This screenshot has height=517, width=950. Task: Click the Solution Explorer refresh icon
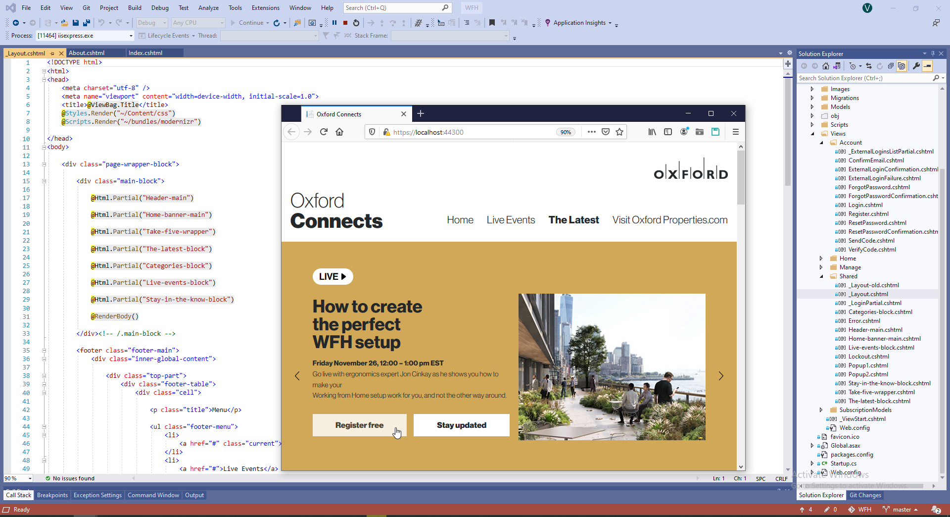pyautogui.click(x=880, y=66)
